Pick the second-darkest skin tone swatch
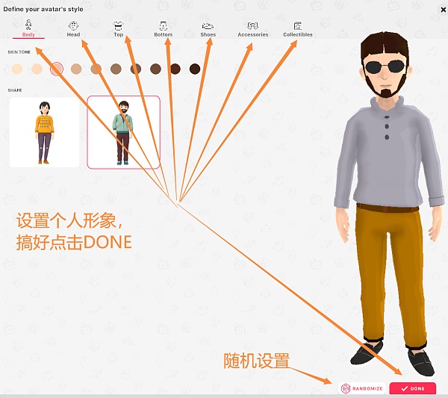The image size is (448, 398). tap(175, 69)
